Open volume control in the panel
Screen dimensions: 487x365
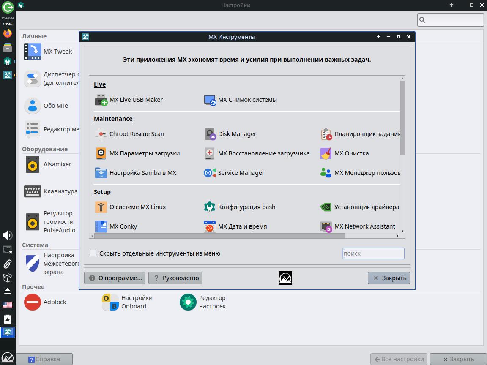8,235
